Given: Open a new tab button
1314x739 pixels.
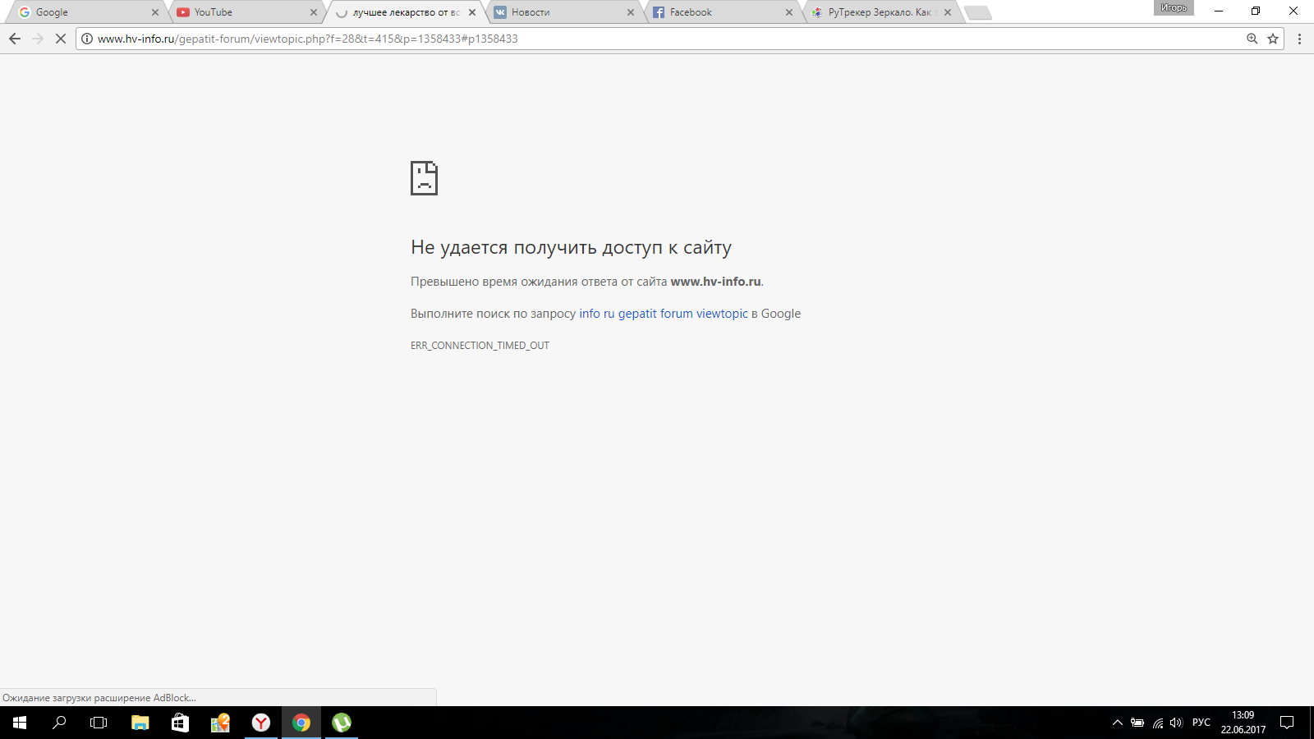Looking at the screenshot, I should (x=977, y=12).
